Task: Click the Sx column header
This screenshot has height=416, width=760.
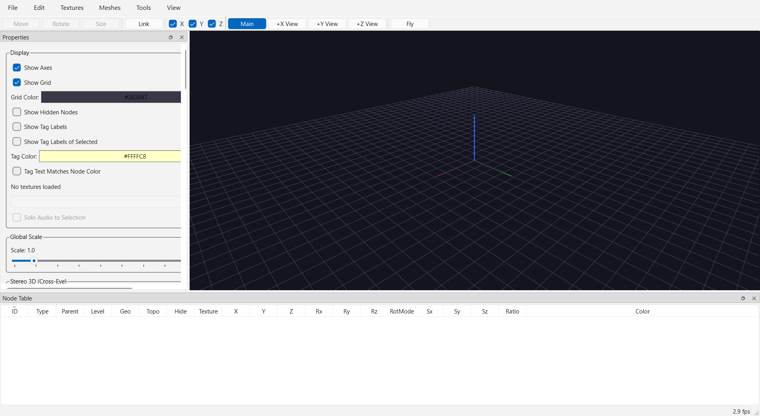Action: point(429,311)
